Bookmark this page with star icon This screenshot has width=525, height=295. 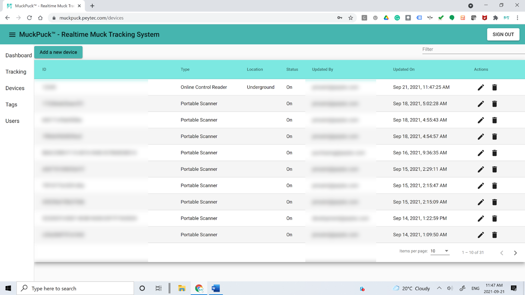click(350, 18)
